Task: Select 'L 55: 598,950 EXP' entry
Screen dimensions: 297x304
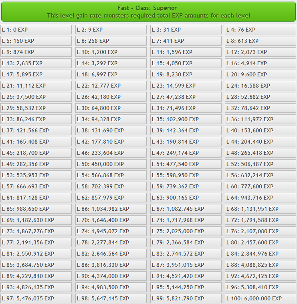Action: tap(186, 175)
